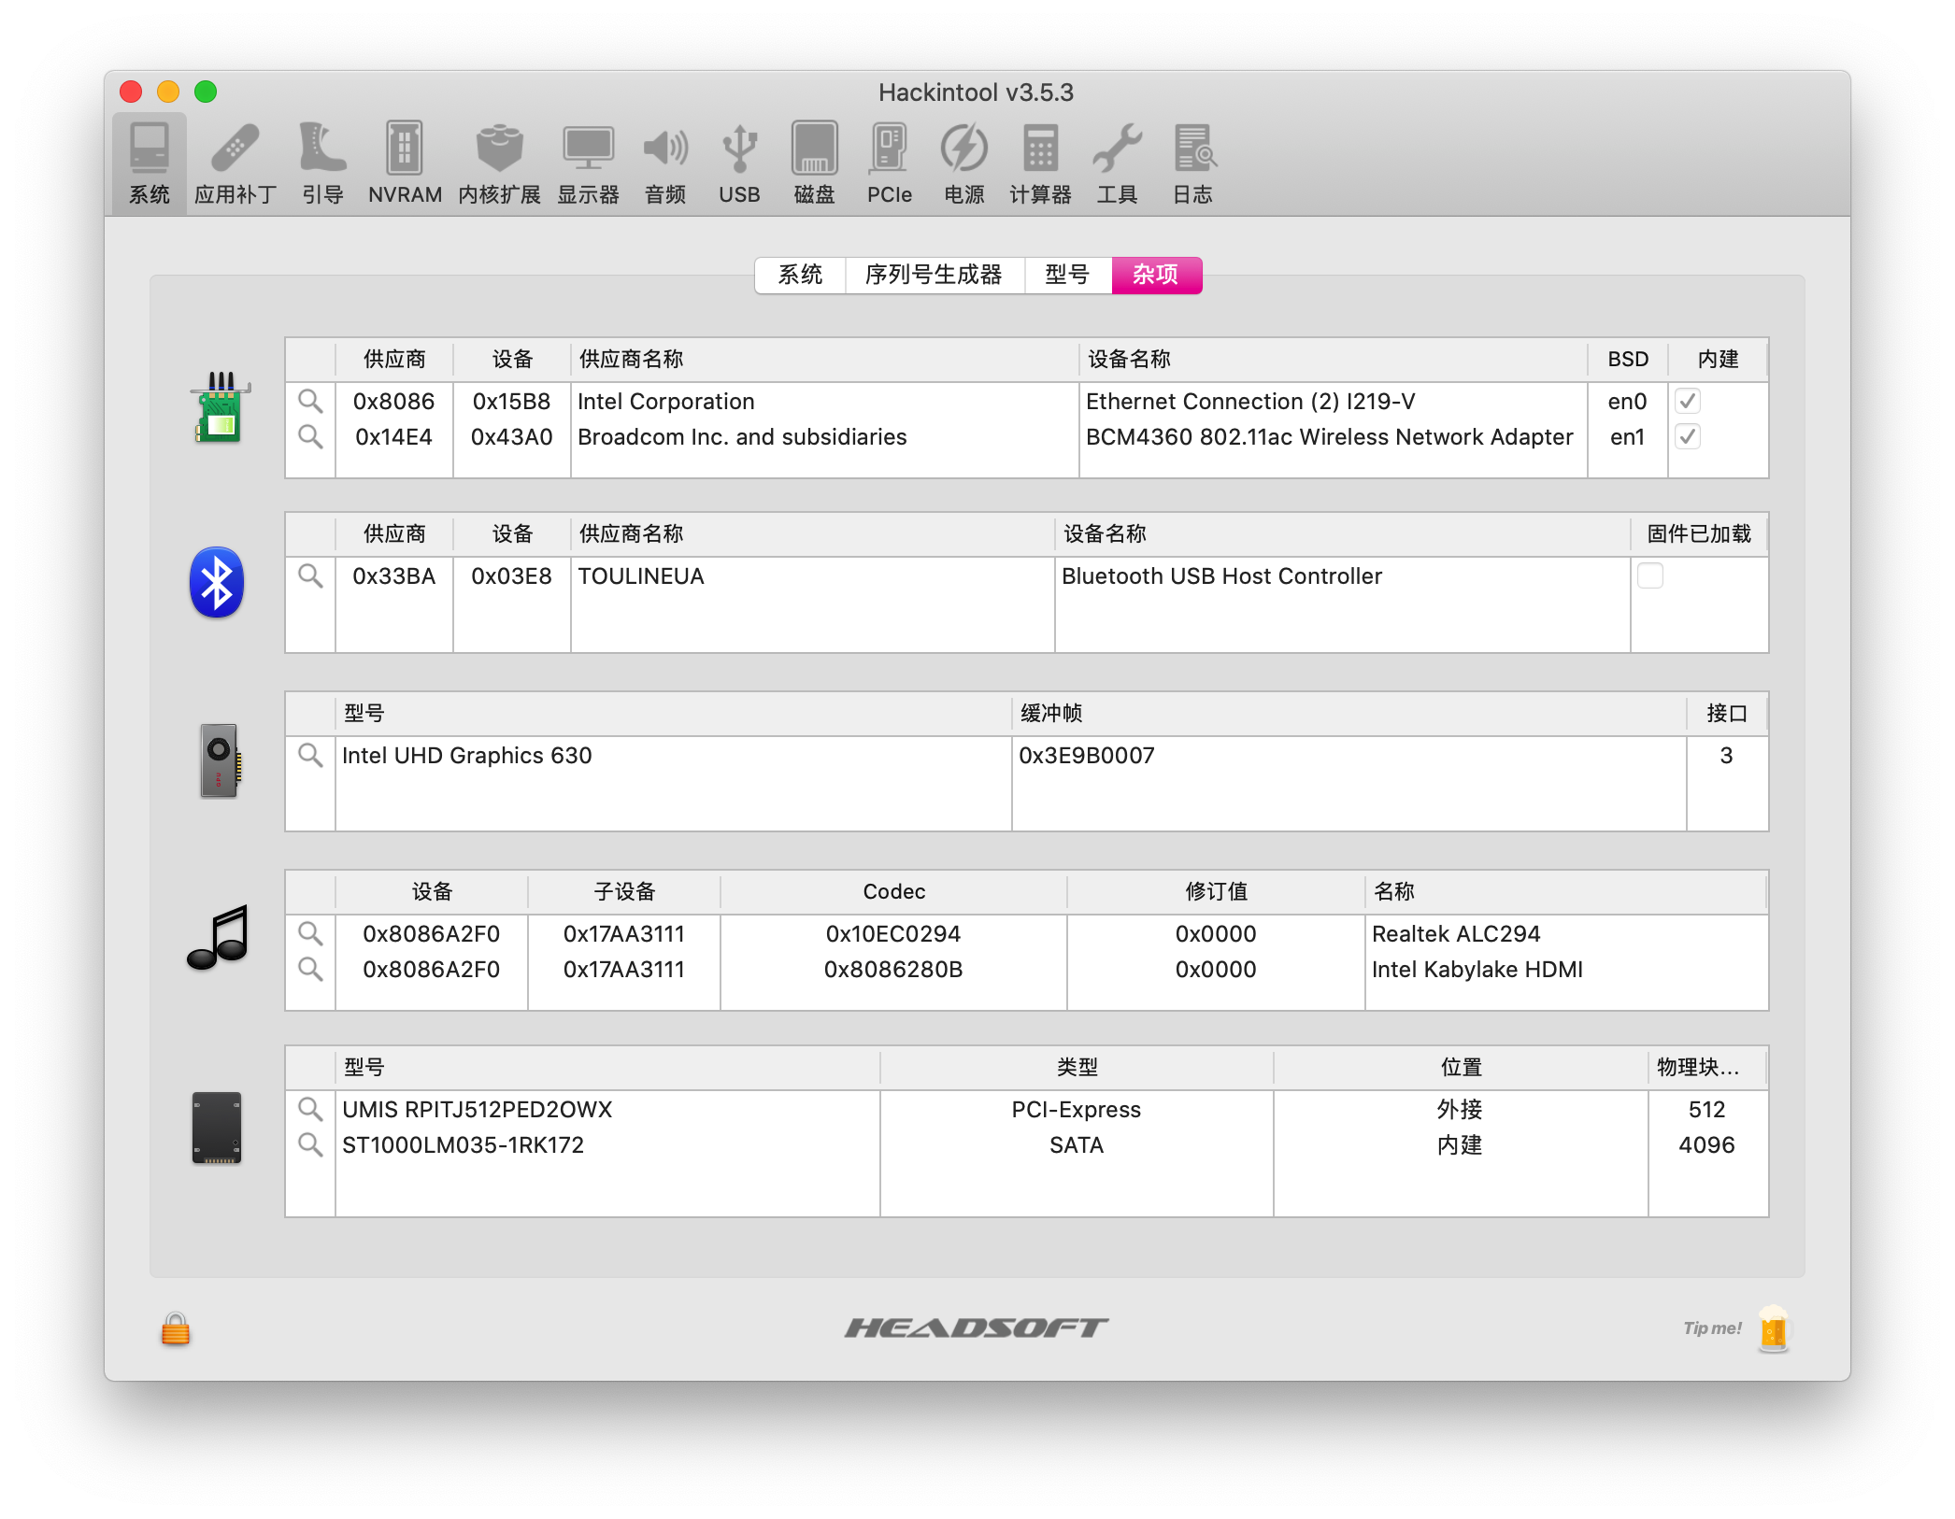The height and width of the screenshot is (1519, 1955).
Task: Select the 0x8086280B codec cell
Action: click(893, 969)
